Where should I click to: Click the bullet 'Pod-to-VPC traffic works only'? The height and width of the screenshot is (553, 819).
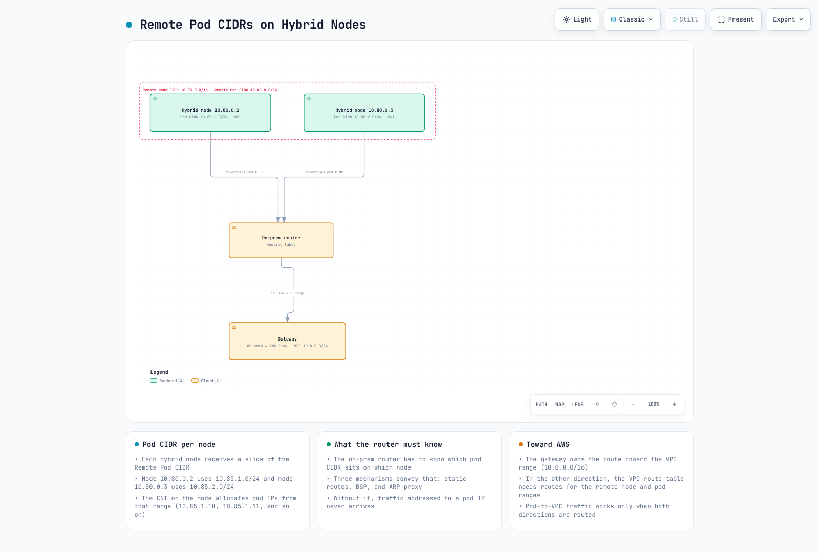594,511
